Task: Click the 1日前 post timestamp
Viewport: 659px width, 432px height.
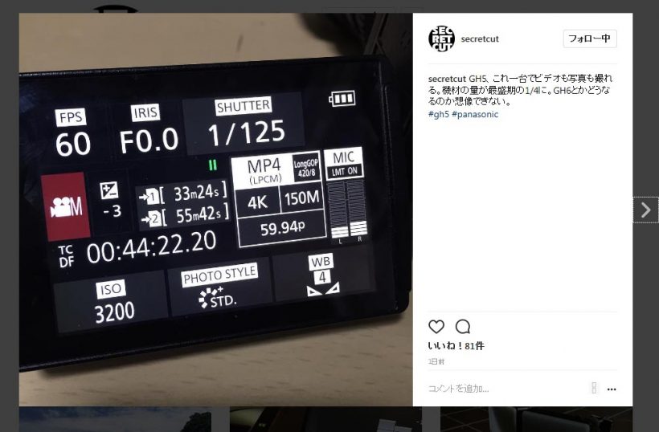Action: pos(436,361)
